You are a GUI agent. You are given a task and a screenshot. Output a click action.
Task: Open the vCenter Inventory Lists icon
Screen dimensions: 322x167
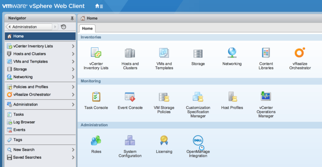96,53
